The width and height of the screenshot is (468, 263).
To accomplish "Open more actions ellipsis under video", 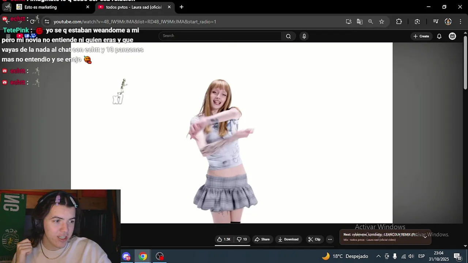I will pos(330,239).
